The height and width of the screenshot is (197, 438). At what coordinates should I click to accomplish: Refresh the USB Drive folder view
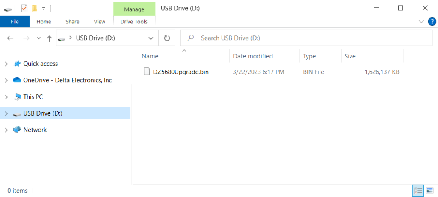167,38
